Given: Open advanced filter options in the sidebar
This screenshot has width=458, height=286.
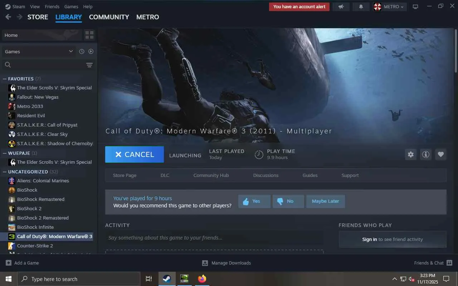Looking at the screenshot, I should 89,65.
